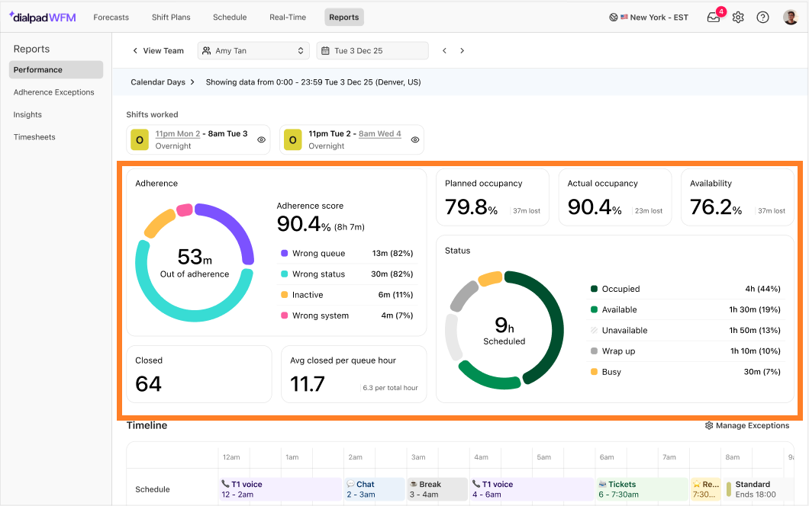Open the New York - EST timezone selector
Screen dimensions: 809x506
tap(649, 17)
